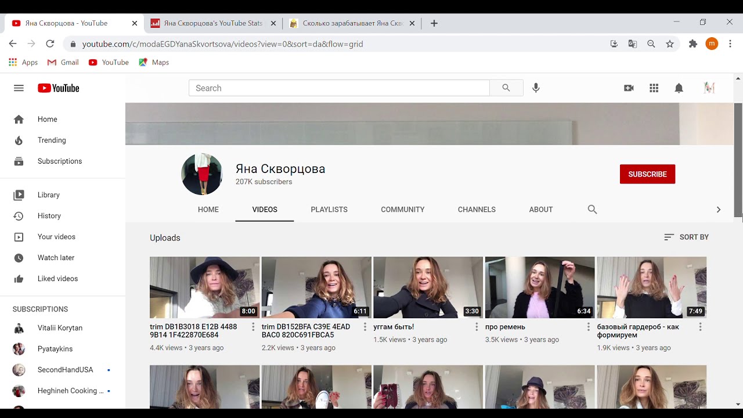Open про ремень video title
743x418 pixels.
(x=505, y=327)
